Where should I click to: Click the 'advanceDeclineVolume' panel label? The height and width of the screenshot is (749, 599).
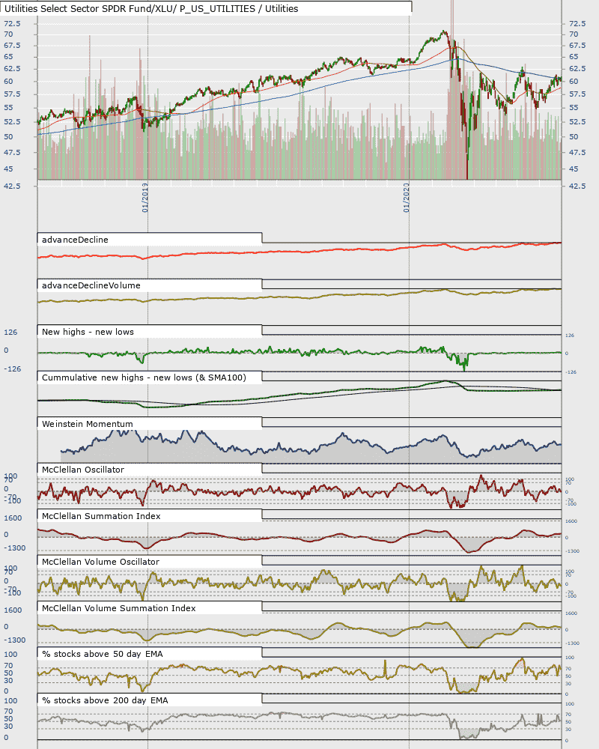pyautogui.click(x=91, y=285)
